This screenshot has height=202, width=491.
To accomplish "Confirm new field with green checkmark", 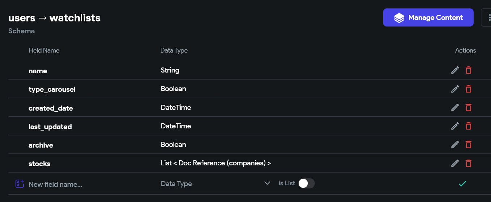I will [x=462, y=184].
